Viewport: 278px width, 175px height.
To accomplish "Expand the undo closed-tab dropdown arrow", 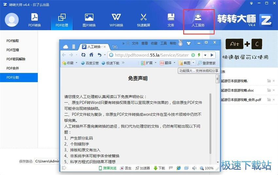I will [x=105, y=55].
